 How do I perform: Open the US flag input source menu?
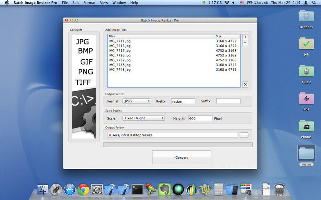tap(242, 3)
